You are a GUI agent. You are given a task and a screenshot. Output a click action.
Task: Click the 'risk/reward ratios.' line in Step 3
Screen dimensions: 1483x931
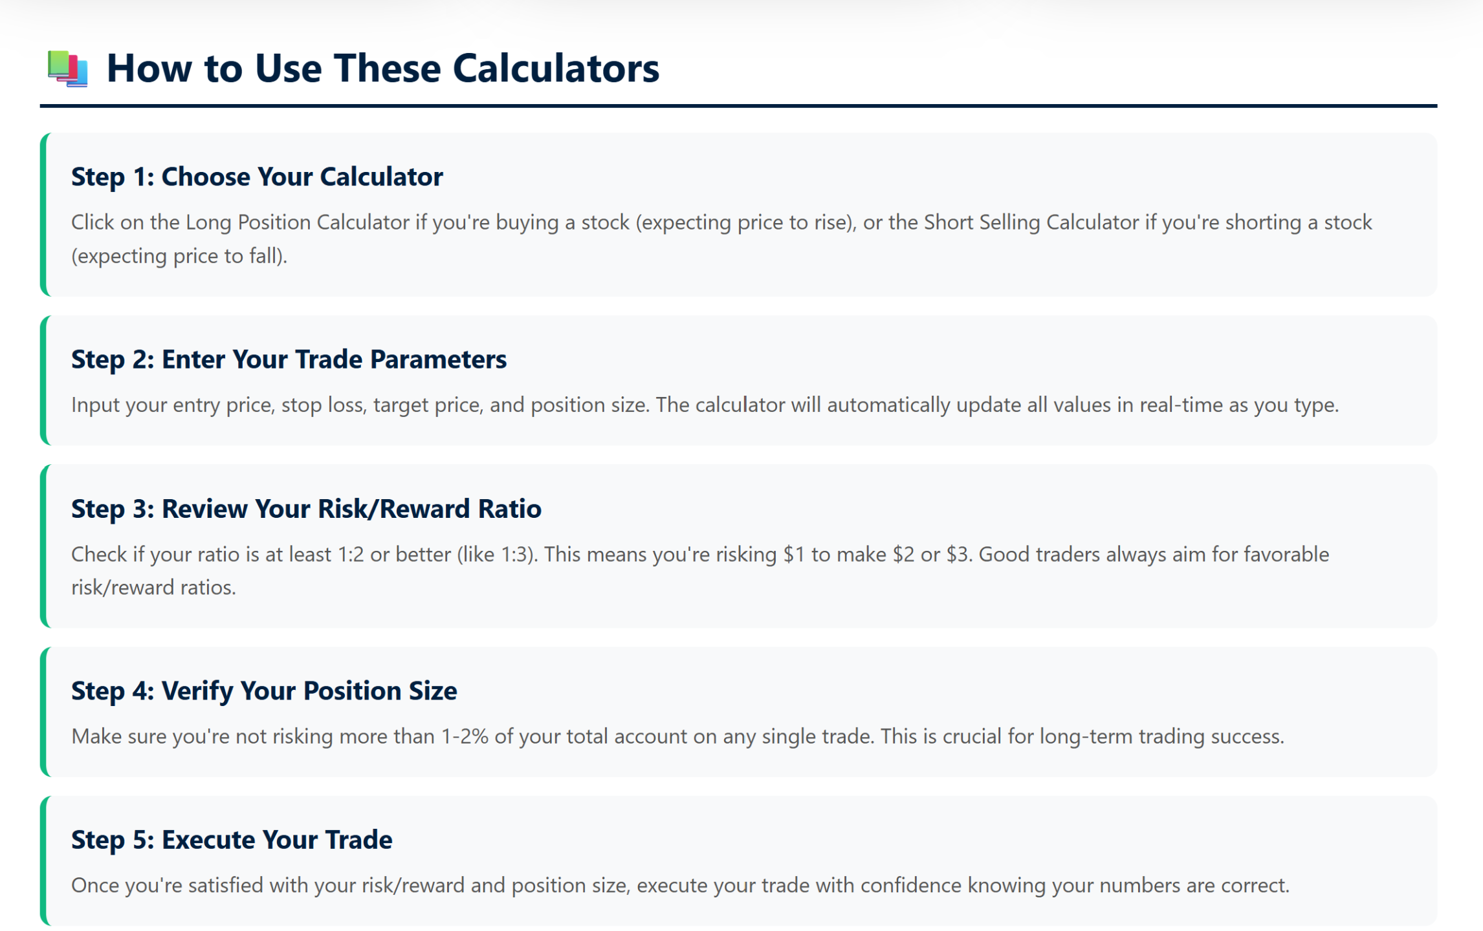(x=153, y=588)
